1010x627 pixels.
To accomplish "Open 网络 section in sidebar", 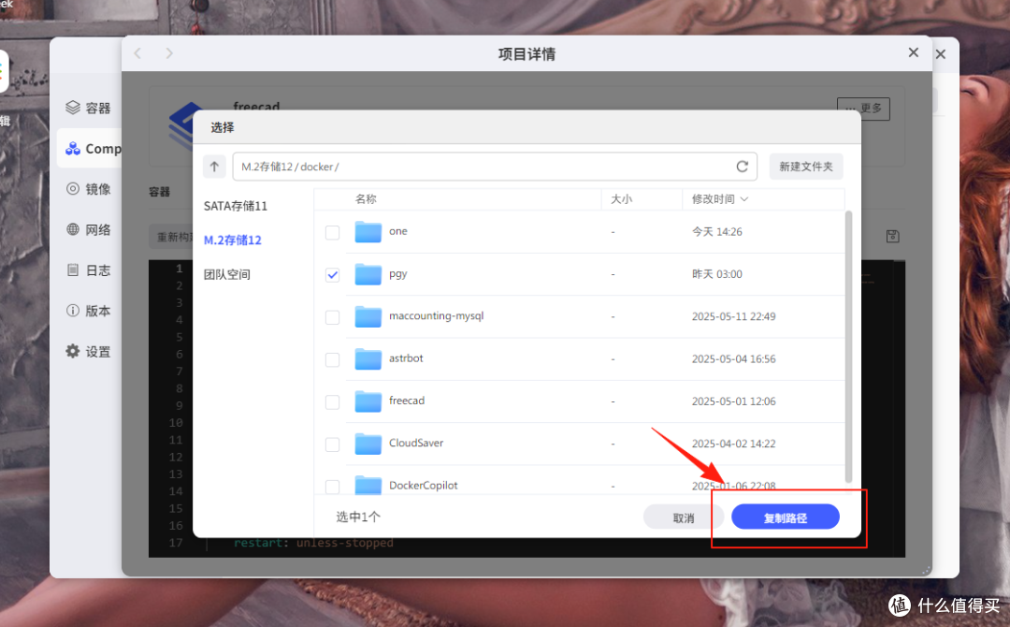I will (88, 229).
